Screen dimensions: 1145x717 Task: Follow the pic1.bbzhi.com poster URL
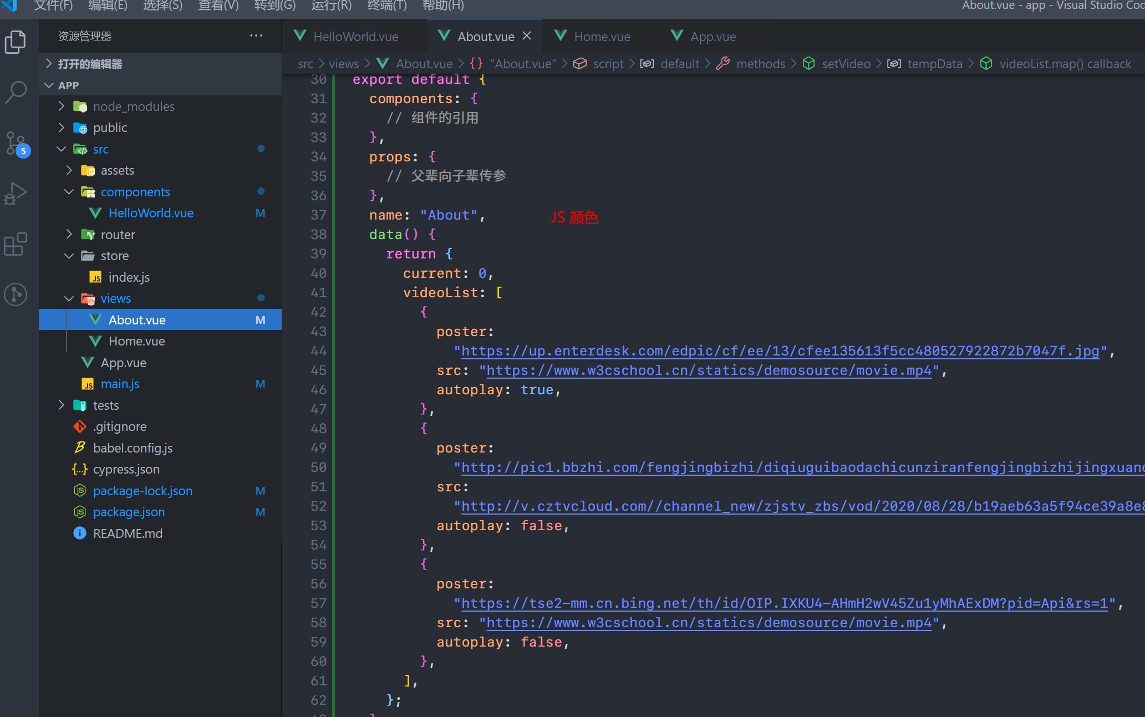point(803,467)
